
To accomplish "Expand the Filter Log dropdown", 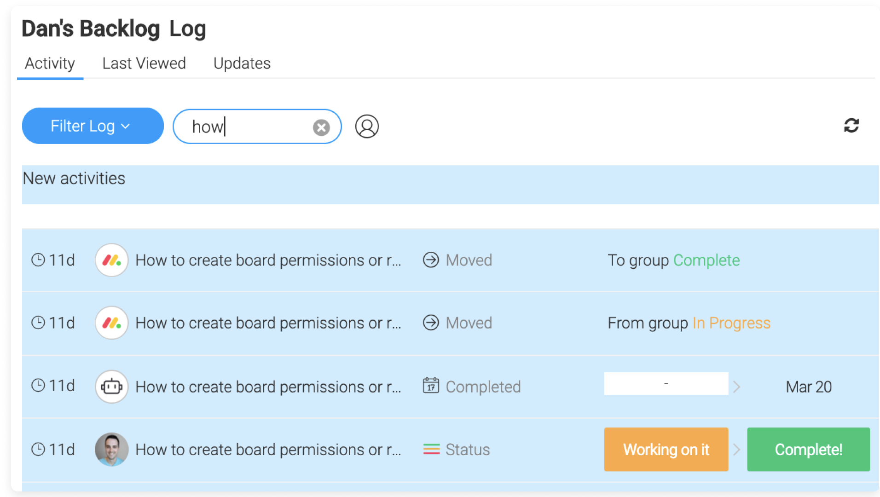I will click(x=93, y=126).
